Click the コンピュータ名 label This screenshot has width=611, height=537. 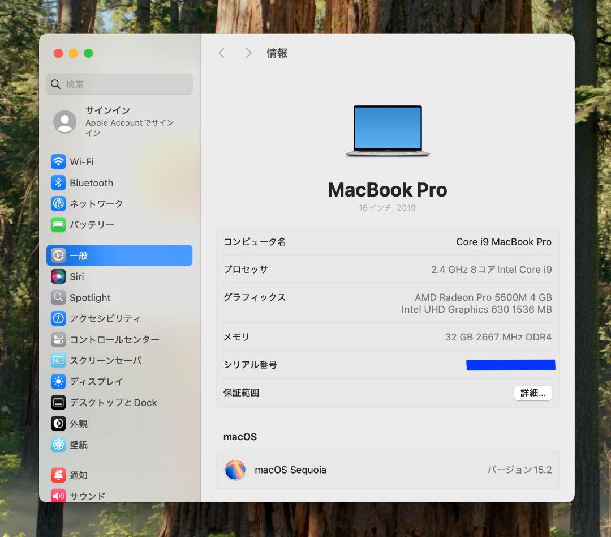(255, 242)
